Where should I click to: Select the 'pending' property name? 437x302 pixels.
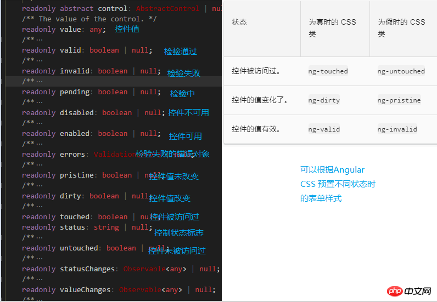tap(75, 92)
